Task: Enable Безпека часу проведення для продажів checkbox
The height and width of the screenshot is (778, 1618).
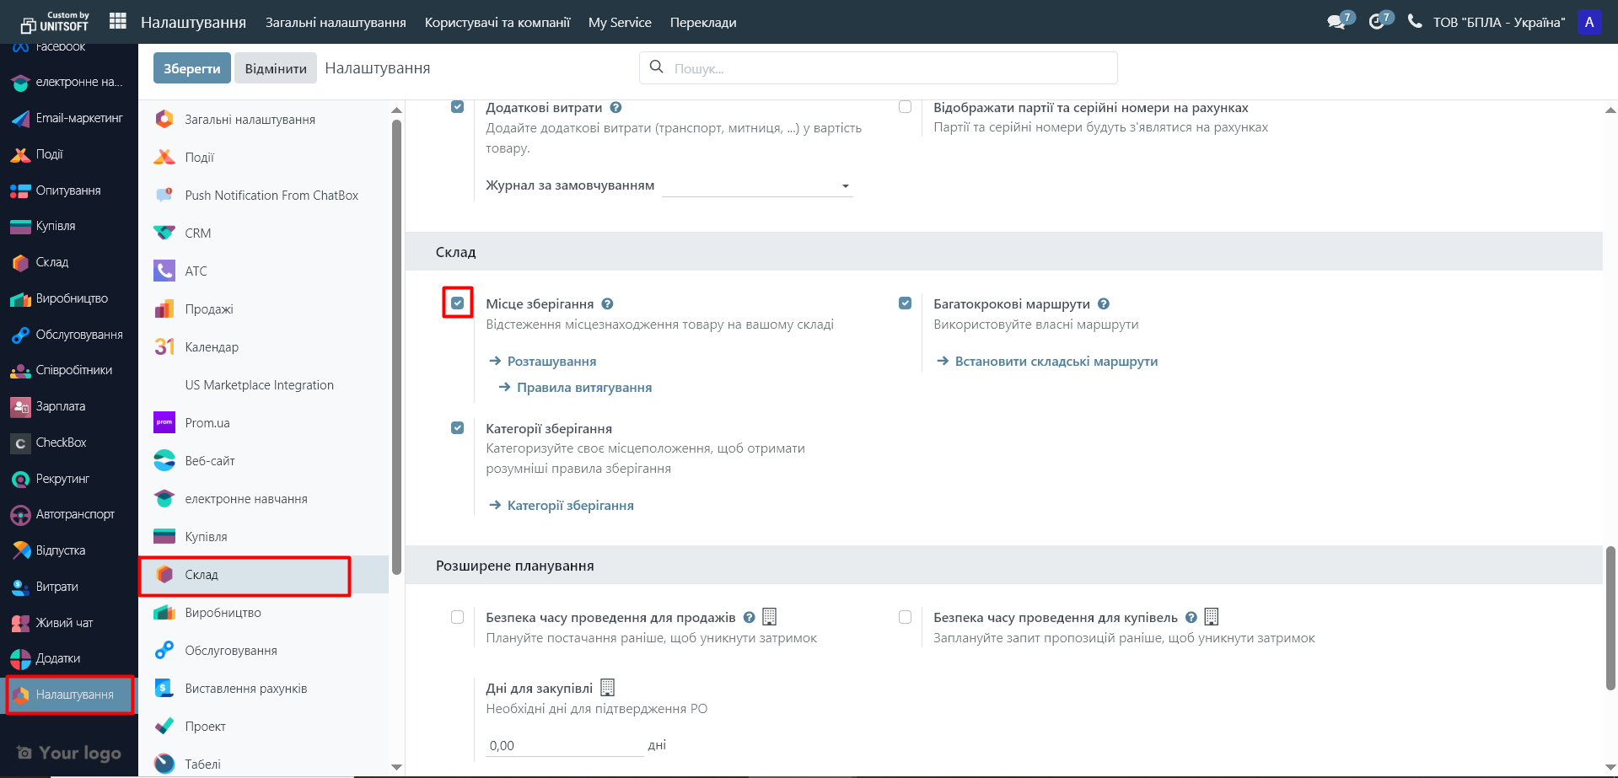Action: point(458,617)
